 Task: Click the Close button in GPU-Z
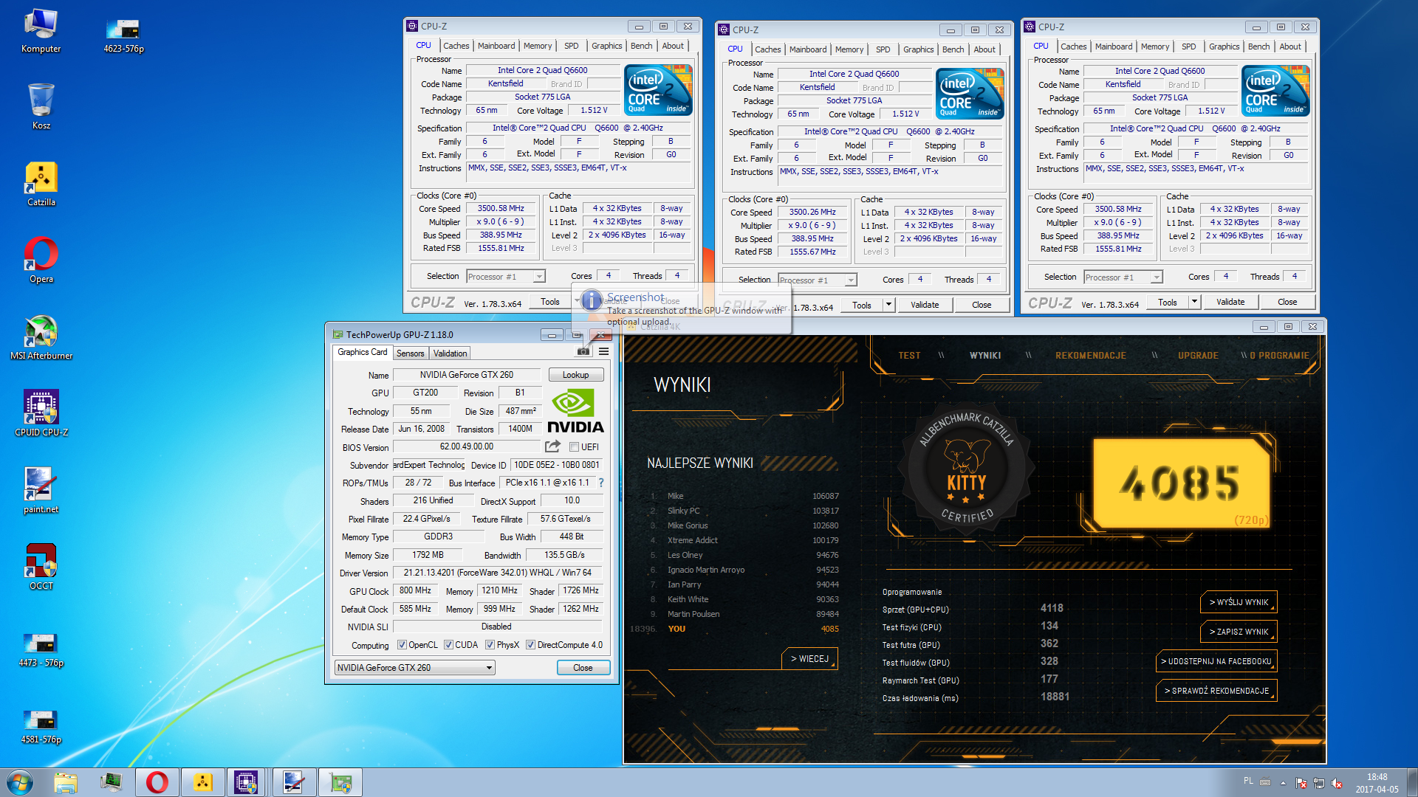click(x=583, y=668)
